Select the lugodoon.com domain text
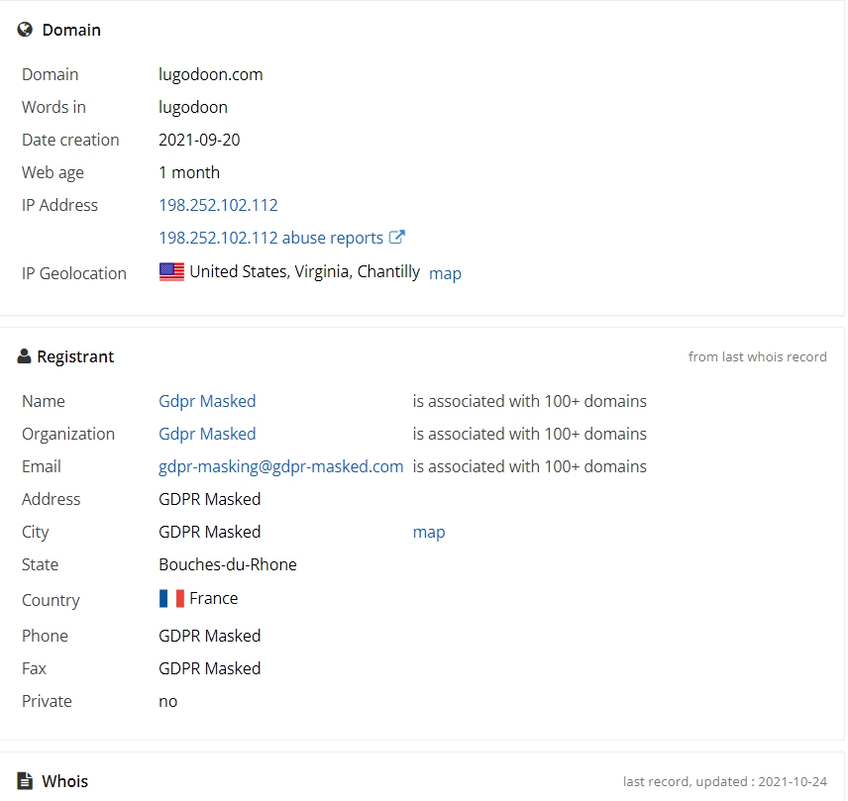 (210, 74)
